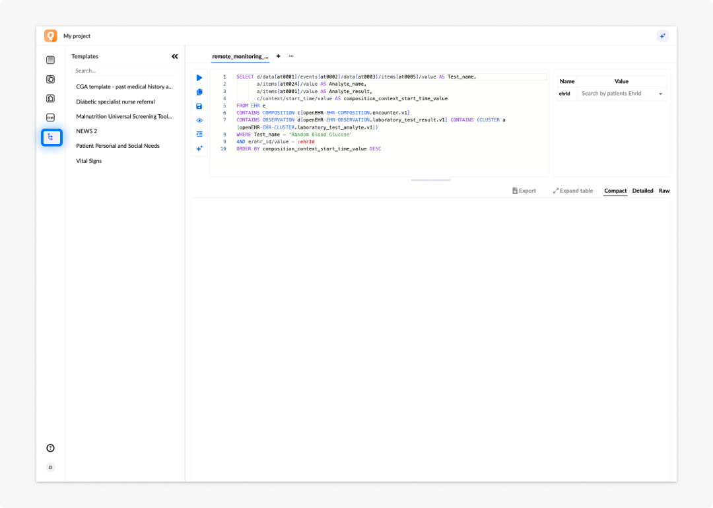Click the orange app logo
This screenshot has width=713, height=508.
click(x=50, y=36)
